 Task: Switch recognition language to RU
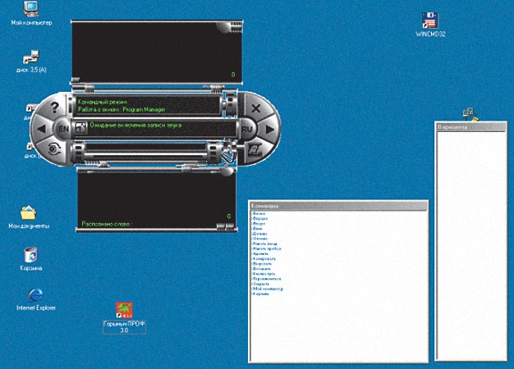[246, 129]
